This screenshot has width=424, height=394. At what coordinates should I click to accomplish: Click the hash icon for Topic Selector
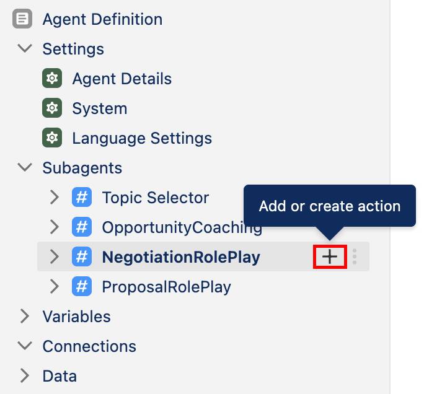coord(82,197)
